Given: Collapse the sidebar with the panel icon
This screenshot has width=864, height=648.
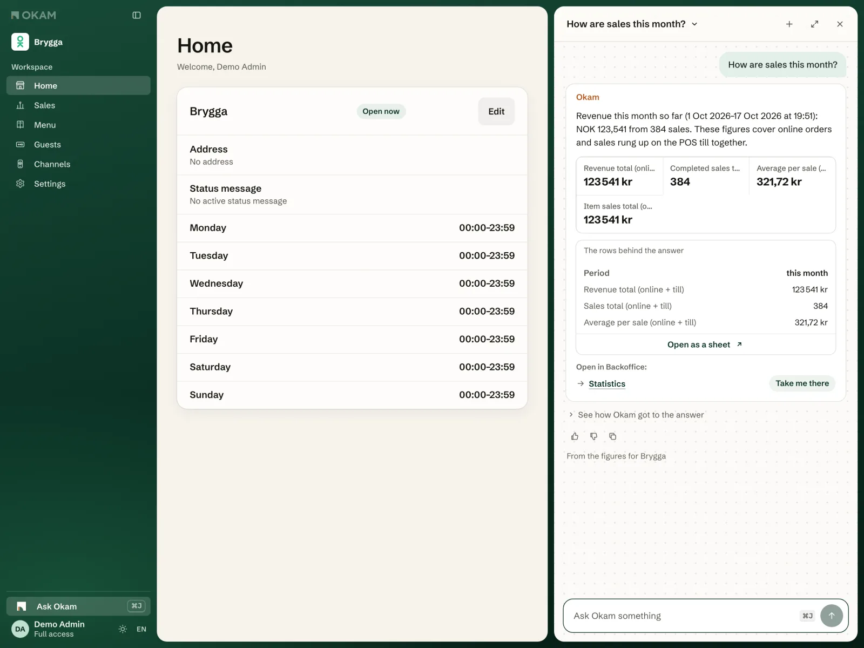Looking at the screenshot, I should coord(137,15).
